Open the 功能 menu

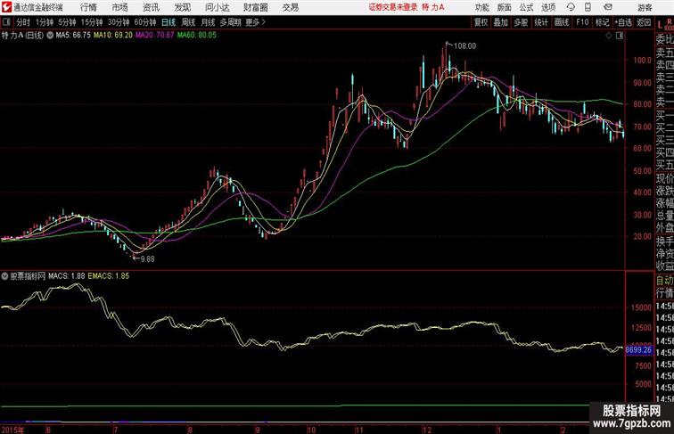(481, 7)
